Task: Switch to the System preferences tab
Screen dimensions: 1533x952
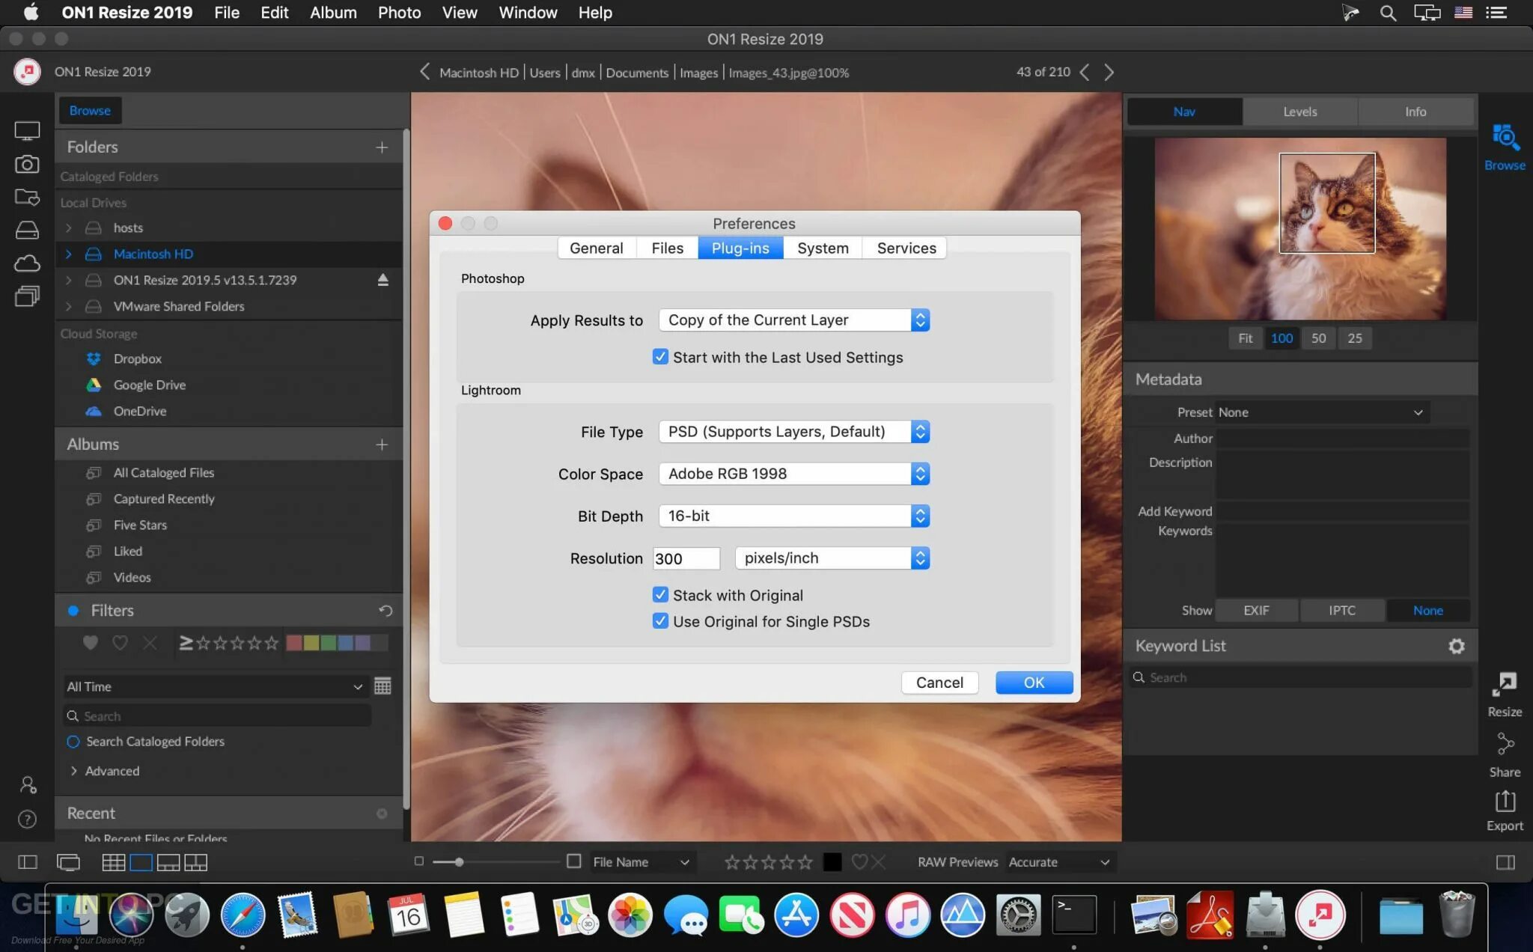Action: tap(822, 248)
